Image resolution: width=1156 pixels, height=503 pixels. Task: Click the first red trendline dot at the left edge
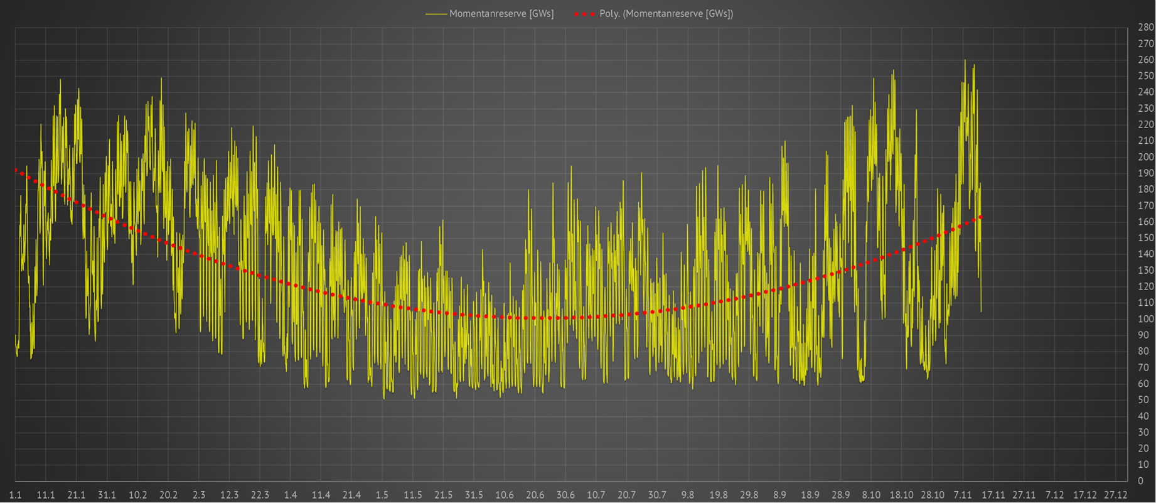coord(16,170)
